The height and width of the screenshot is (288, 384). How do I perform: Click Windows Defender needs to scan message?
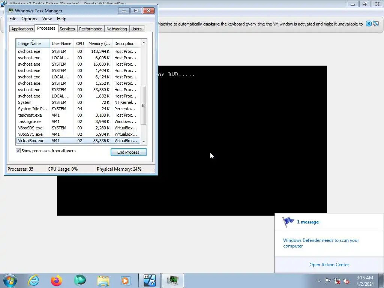tap(321, 243)
